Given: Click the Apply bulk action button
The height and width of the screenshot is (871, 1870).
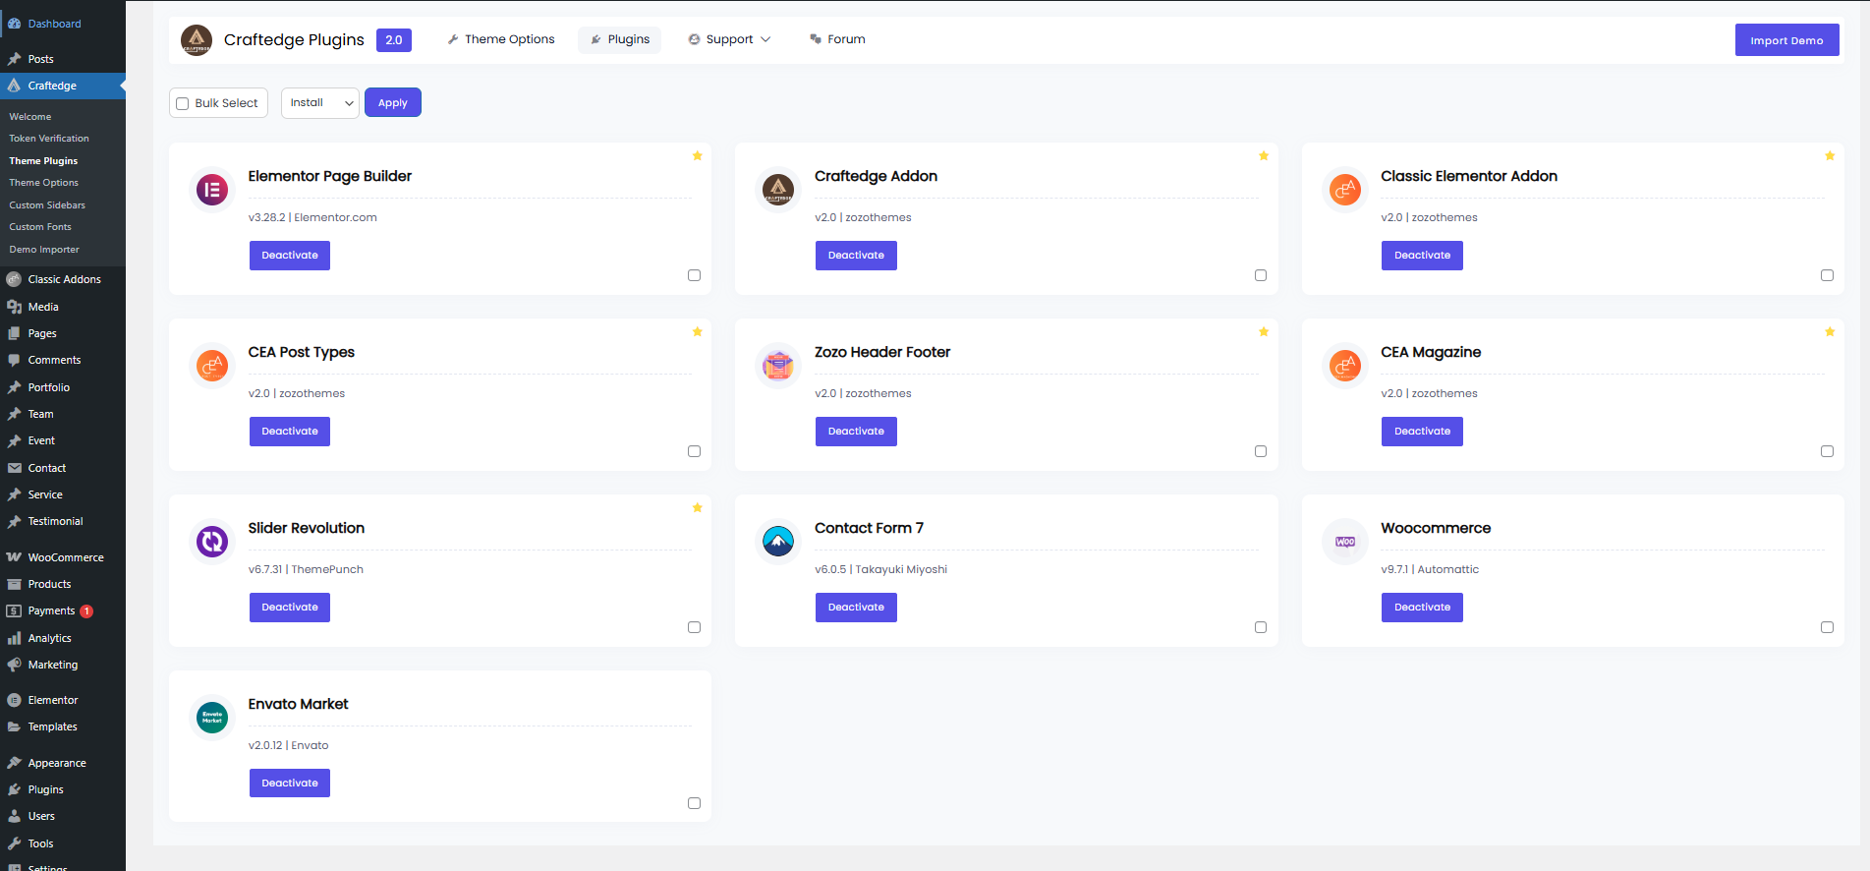Looking at the screenshot, I should click(x=393, y=103).
